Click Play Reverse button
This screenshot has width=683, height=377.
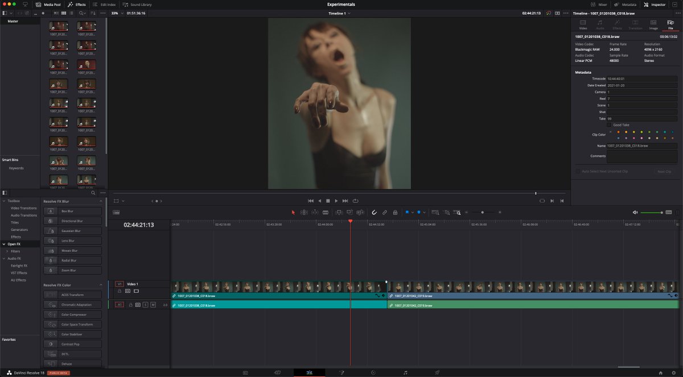point(319,201)
